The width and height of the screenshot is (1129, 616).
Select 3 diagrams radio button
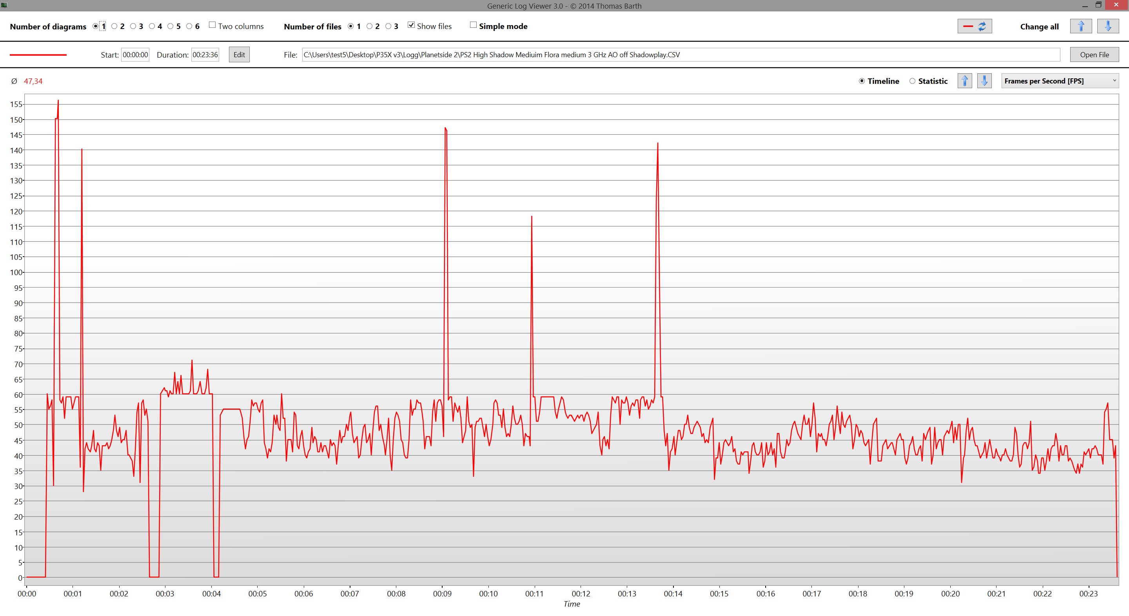pos(133,26)
